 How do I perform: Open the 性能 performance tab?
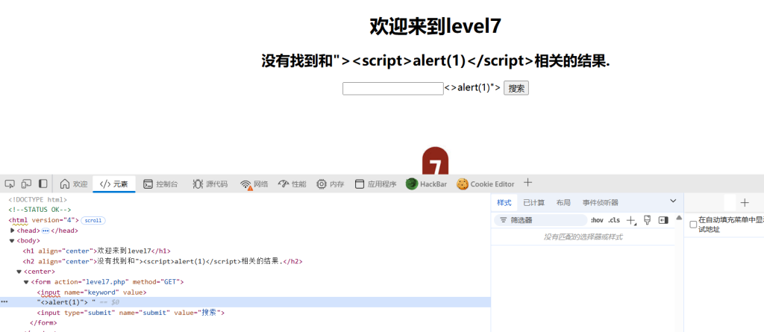click(x=292, y=184)
